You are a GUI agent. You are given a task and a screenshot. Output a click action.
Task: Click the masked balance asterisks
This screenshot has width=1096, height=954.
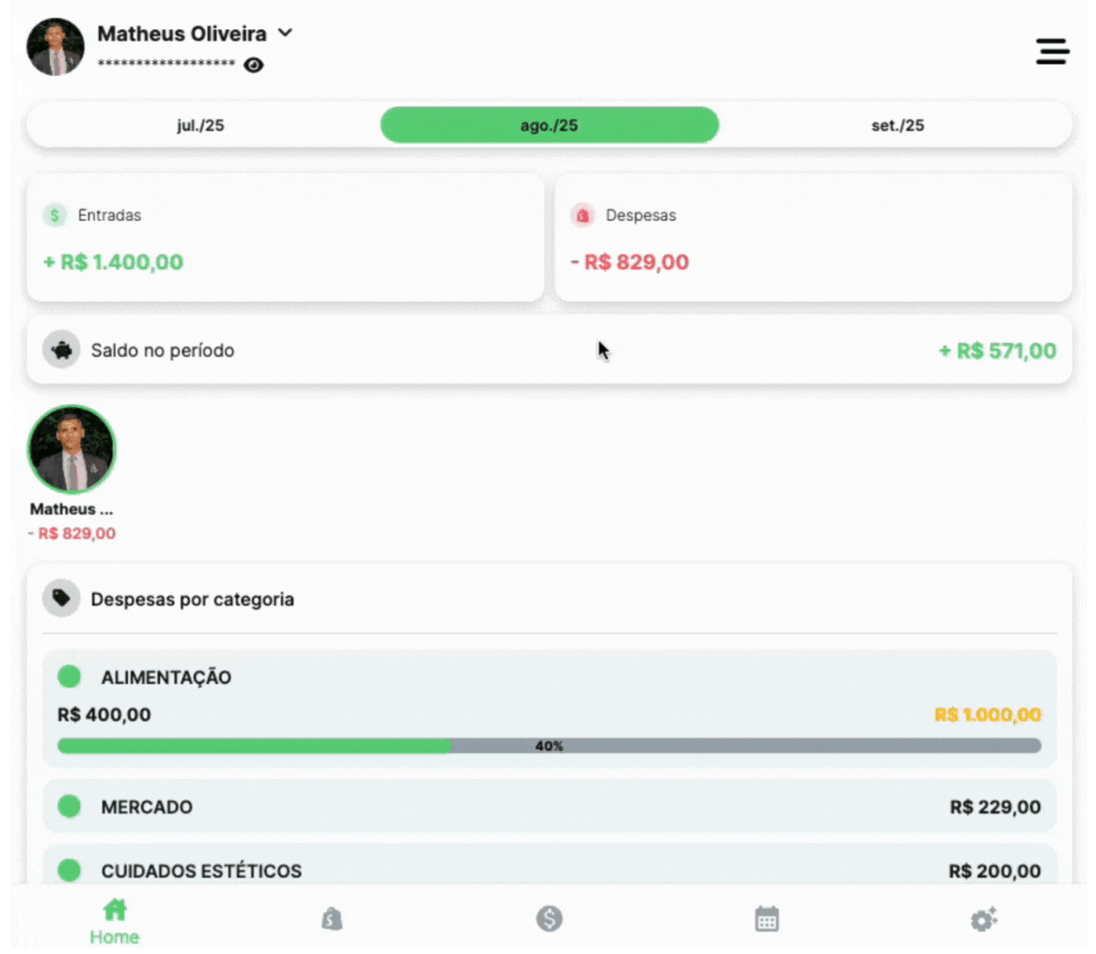pyautogui.click(x=166, y=64)
